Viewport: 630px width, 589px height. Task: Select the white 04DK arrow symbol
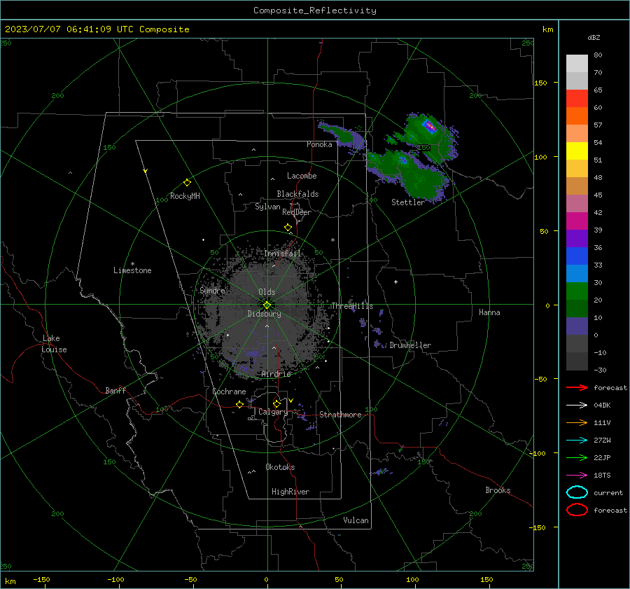point(577,406)
